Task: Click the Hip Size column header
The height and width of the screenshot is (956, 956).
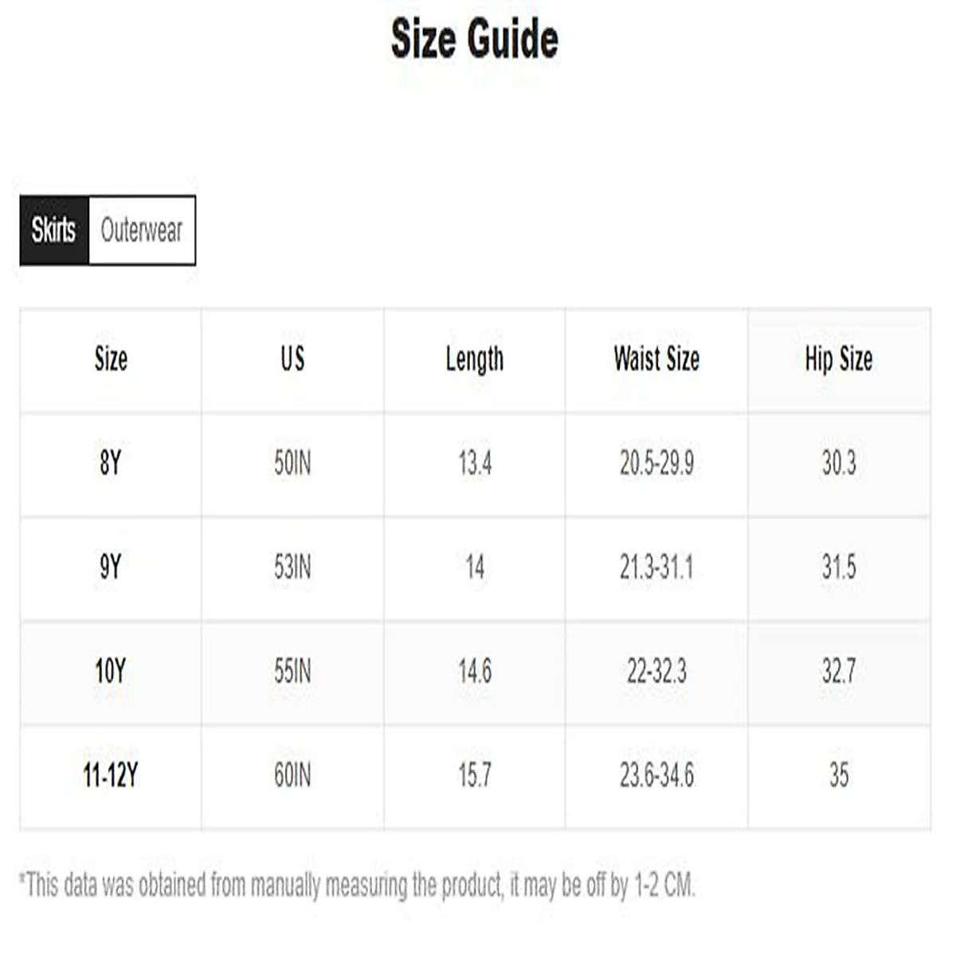Action: click(x=839, y=359)
